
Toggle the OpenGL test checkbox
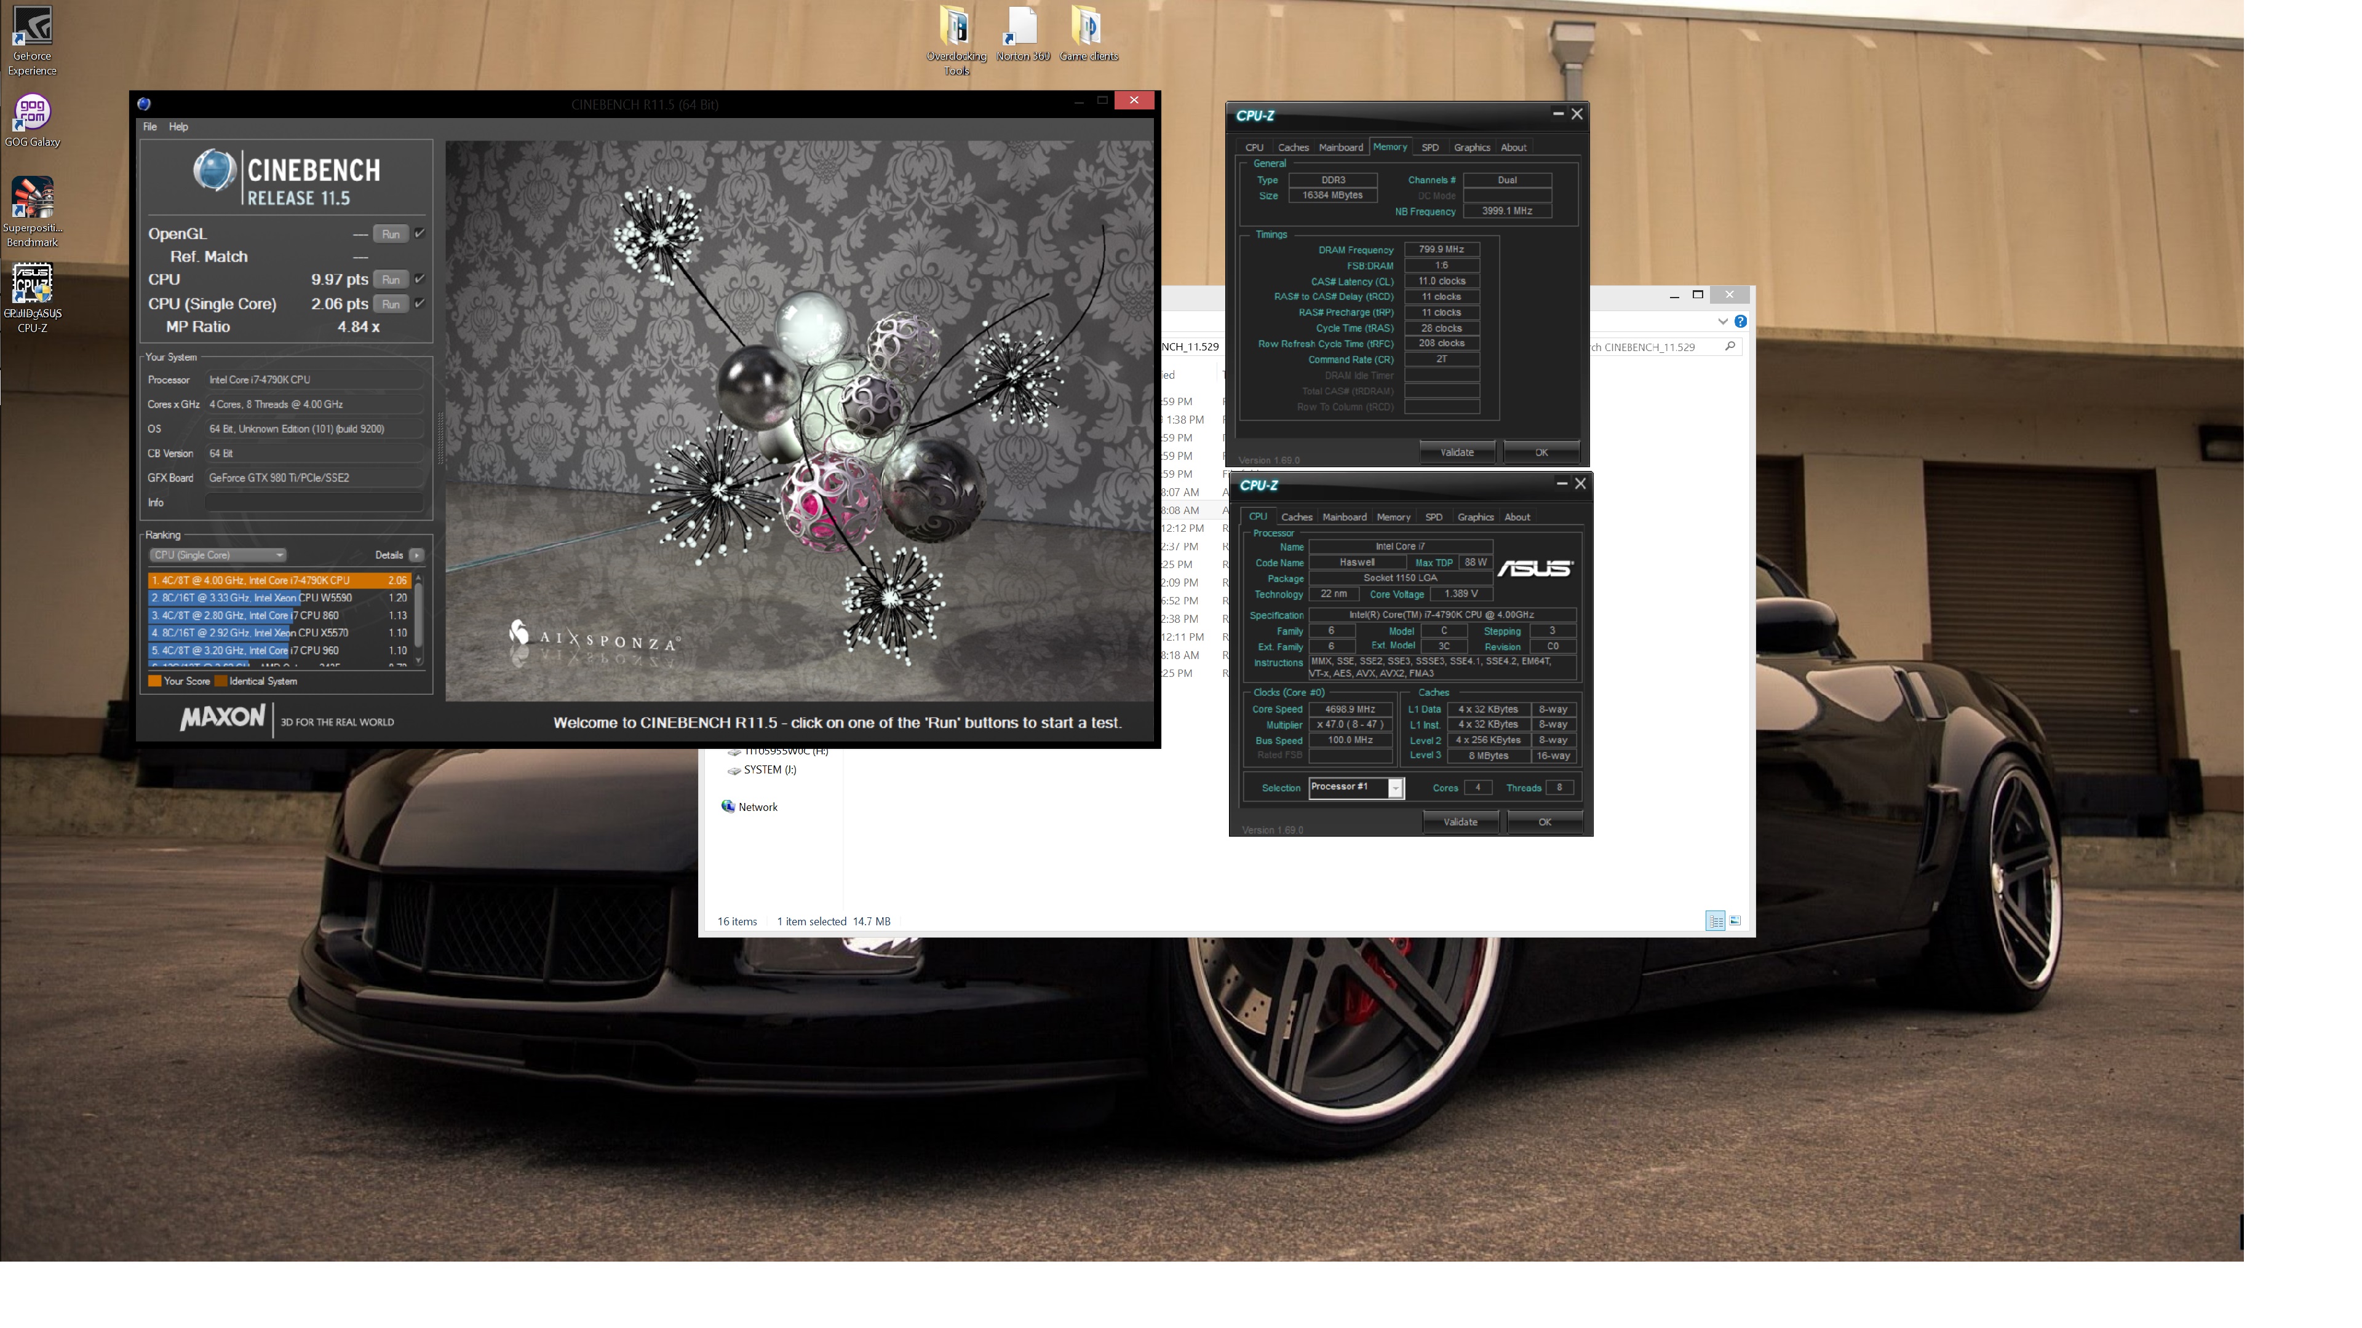[419, 233]
